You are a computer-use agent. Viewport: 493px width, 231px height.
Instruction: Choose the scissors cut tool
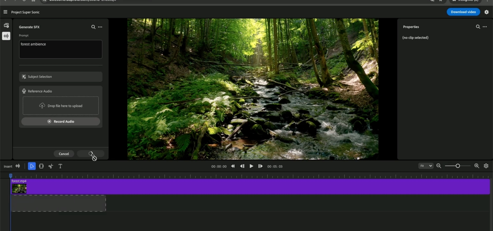click(51, 166)
